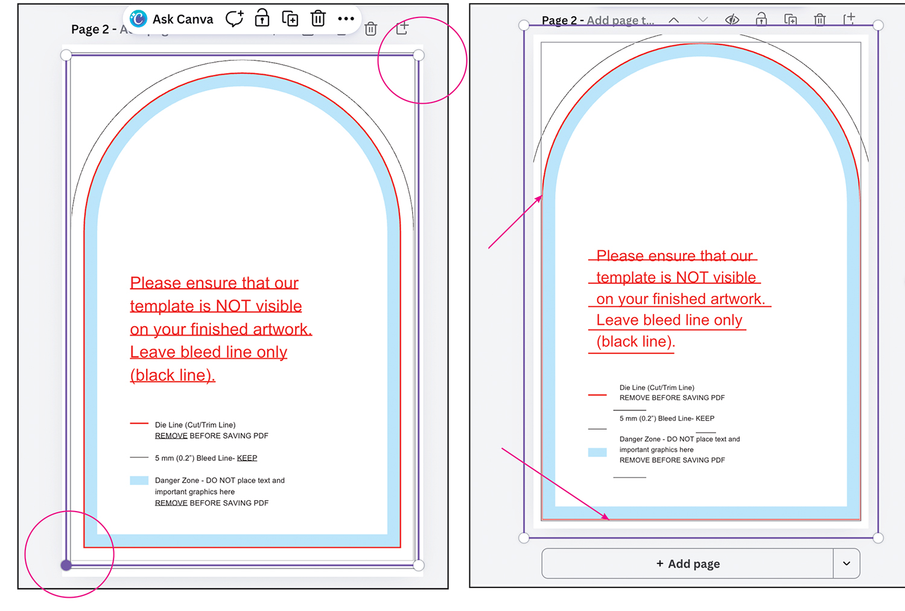Click the blue Danger Zone swatch in right template
The width and height of the screenshot is (905, 611).
pyautogui.click(x=597, y=453)
